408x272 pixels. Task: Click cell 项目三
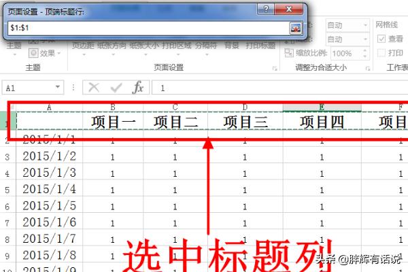click(245, 121)
